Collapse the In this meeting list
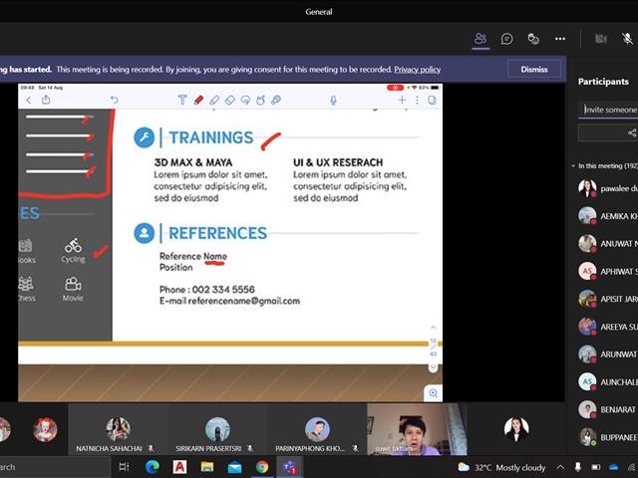 pos(573,166)
